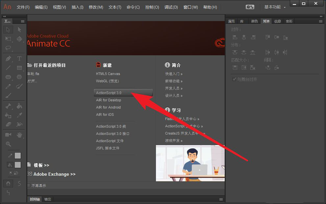Click the Smooth option in toolbar

click(19, 184)
